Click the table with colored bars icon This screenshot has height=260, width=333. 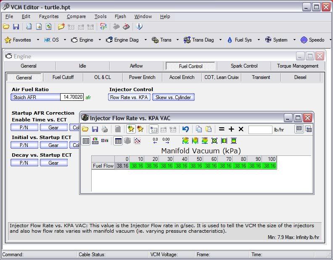tap(95, 141)
